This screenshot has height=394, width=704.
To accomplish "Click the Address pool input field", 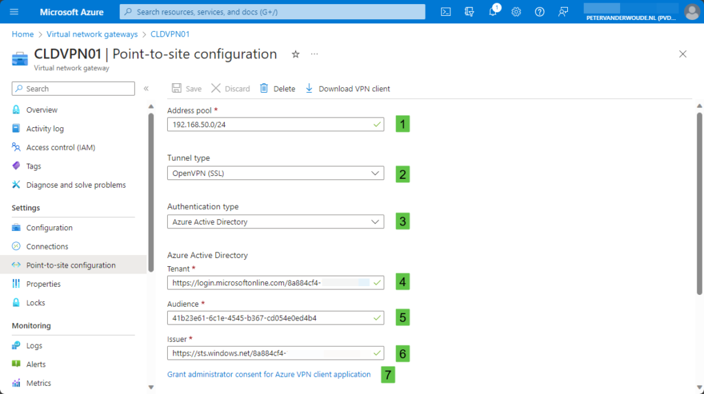I will 268,124.
